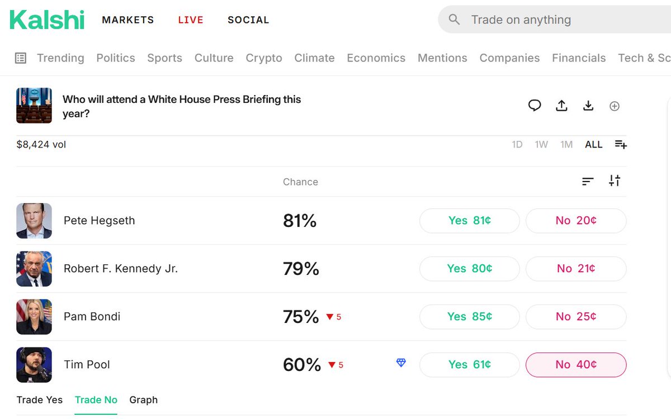Open the comments speech bubble icon
Viewport: 671px width, 419px height.
pos(535,106)
